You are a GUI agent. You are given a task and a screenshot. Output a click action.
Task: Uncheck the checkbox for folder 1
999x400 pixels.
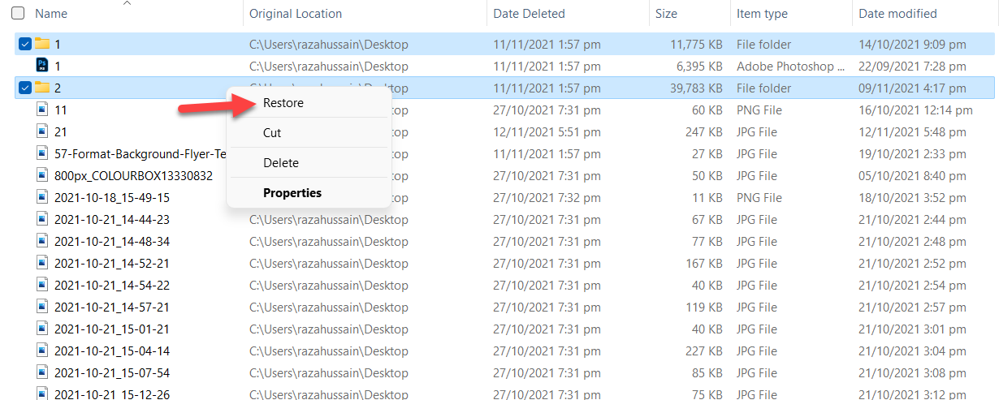(24, 44)
